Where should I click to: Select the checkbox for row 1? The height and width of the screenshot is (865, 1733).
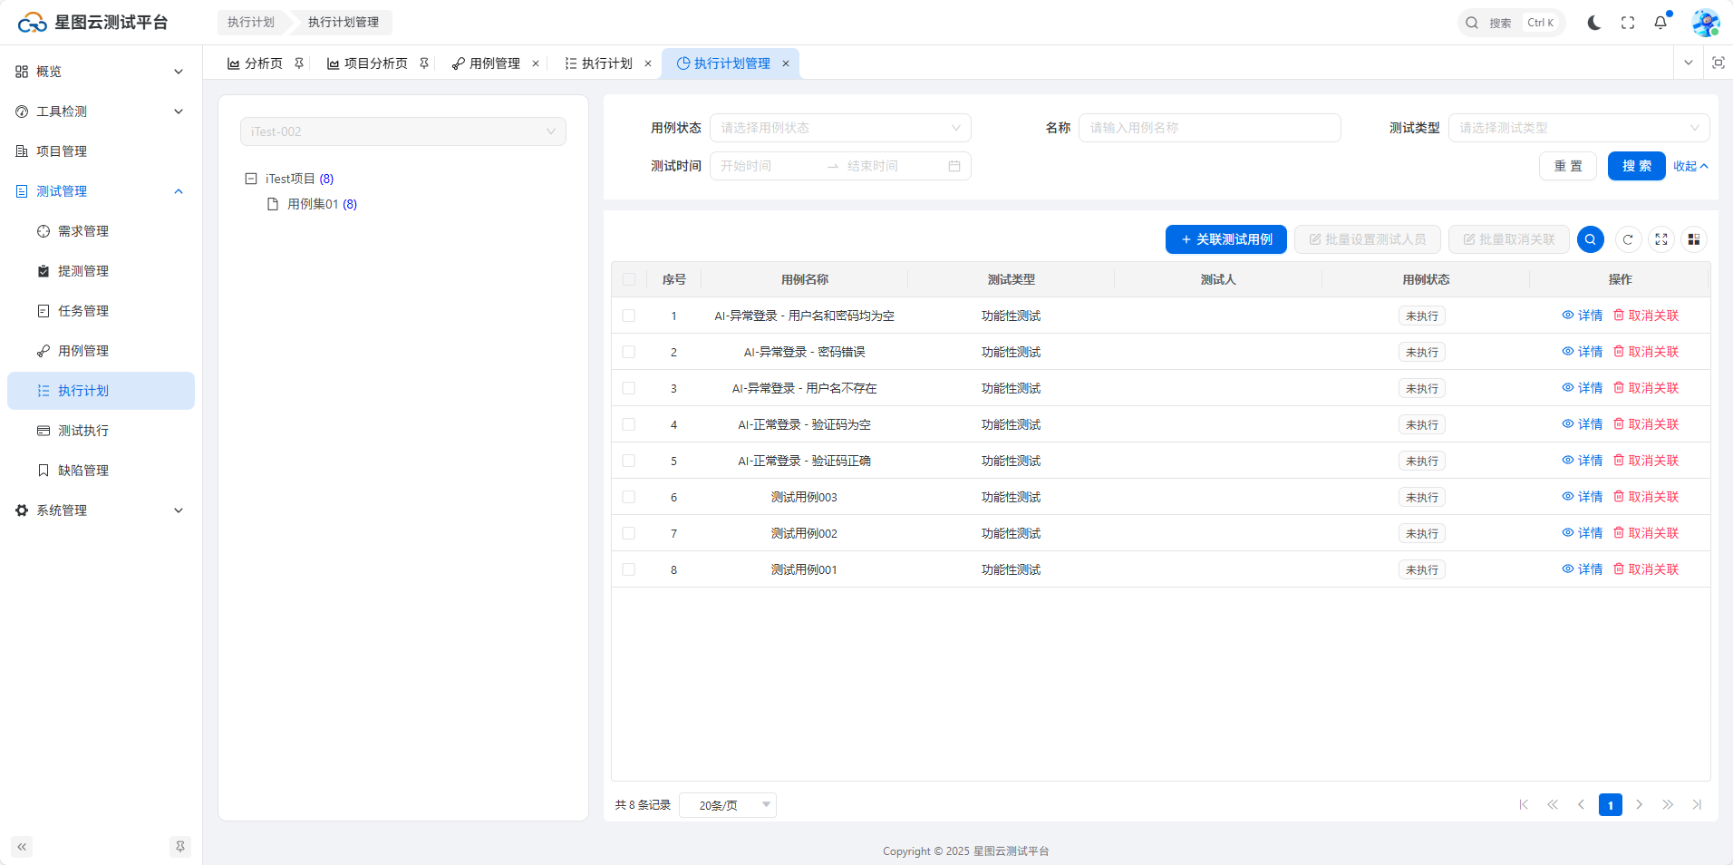629,316
